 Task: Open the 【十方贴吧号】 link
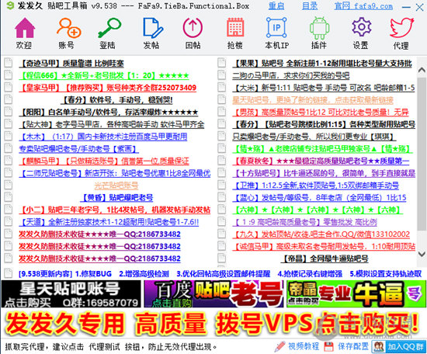(324, 173)
